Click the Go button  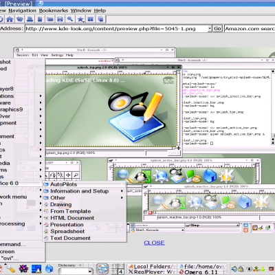coord(217,29)
